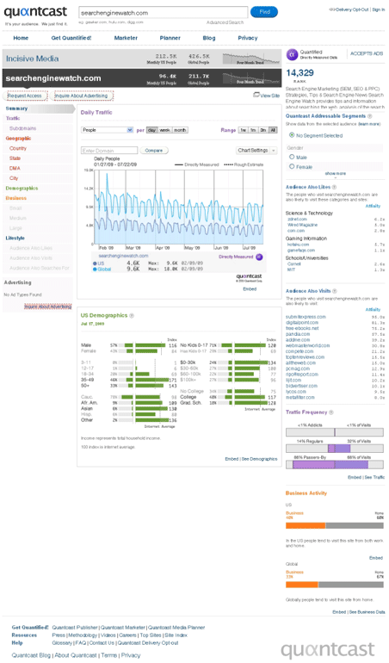This screenshot has height=663, width=389.
Task: Click the small quantcast logo below chart
Action: 249,276
